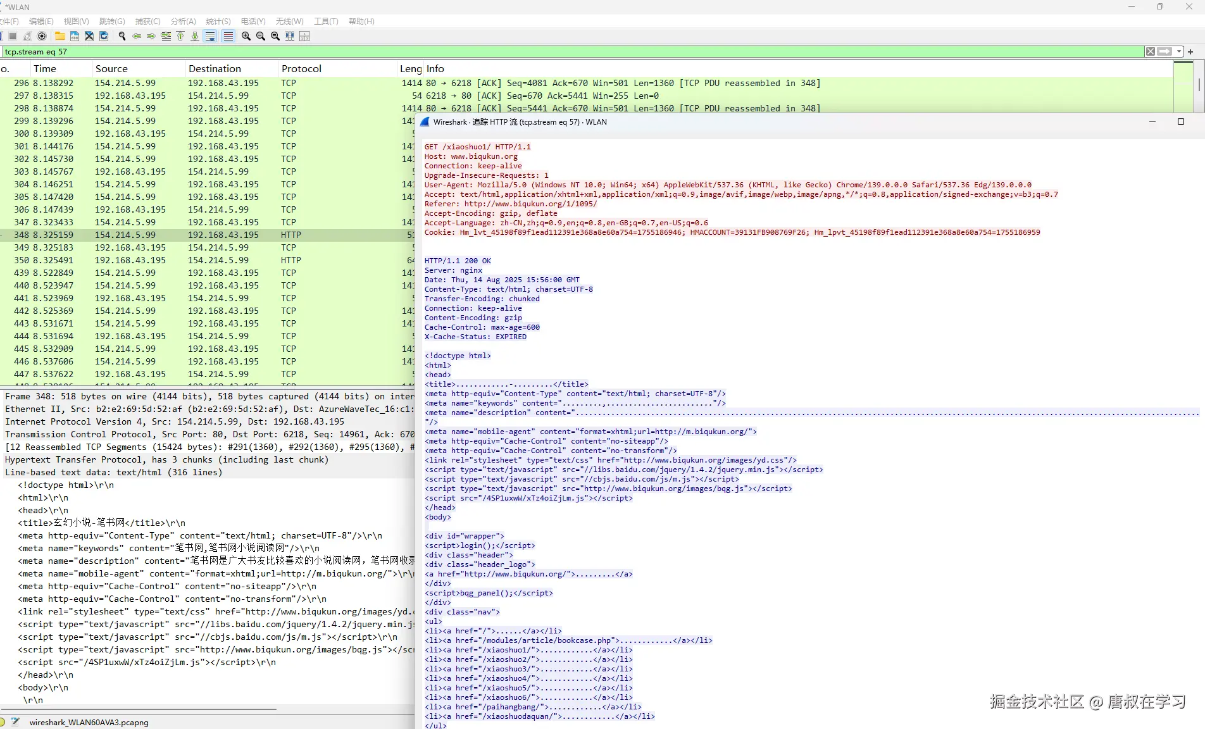This screenshot has width=1205, height=729.
Task: Open the 编辑(E) menu
Action: 41,22
